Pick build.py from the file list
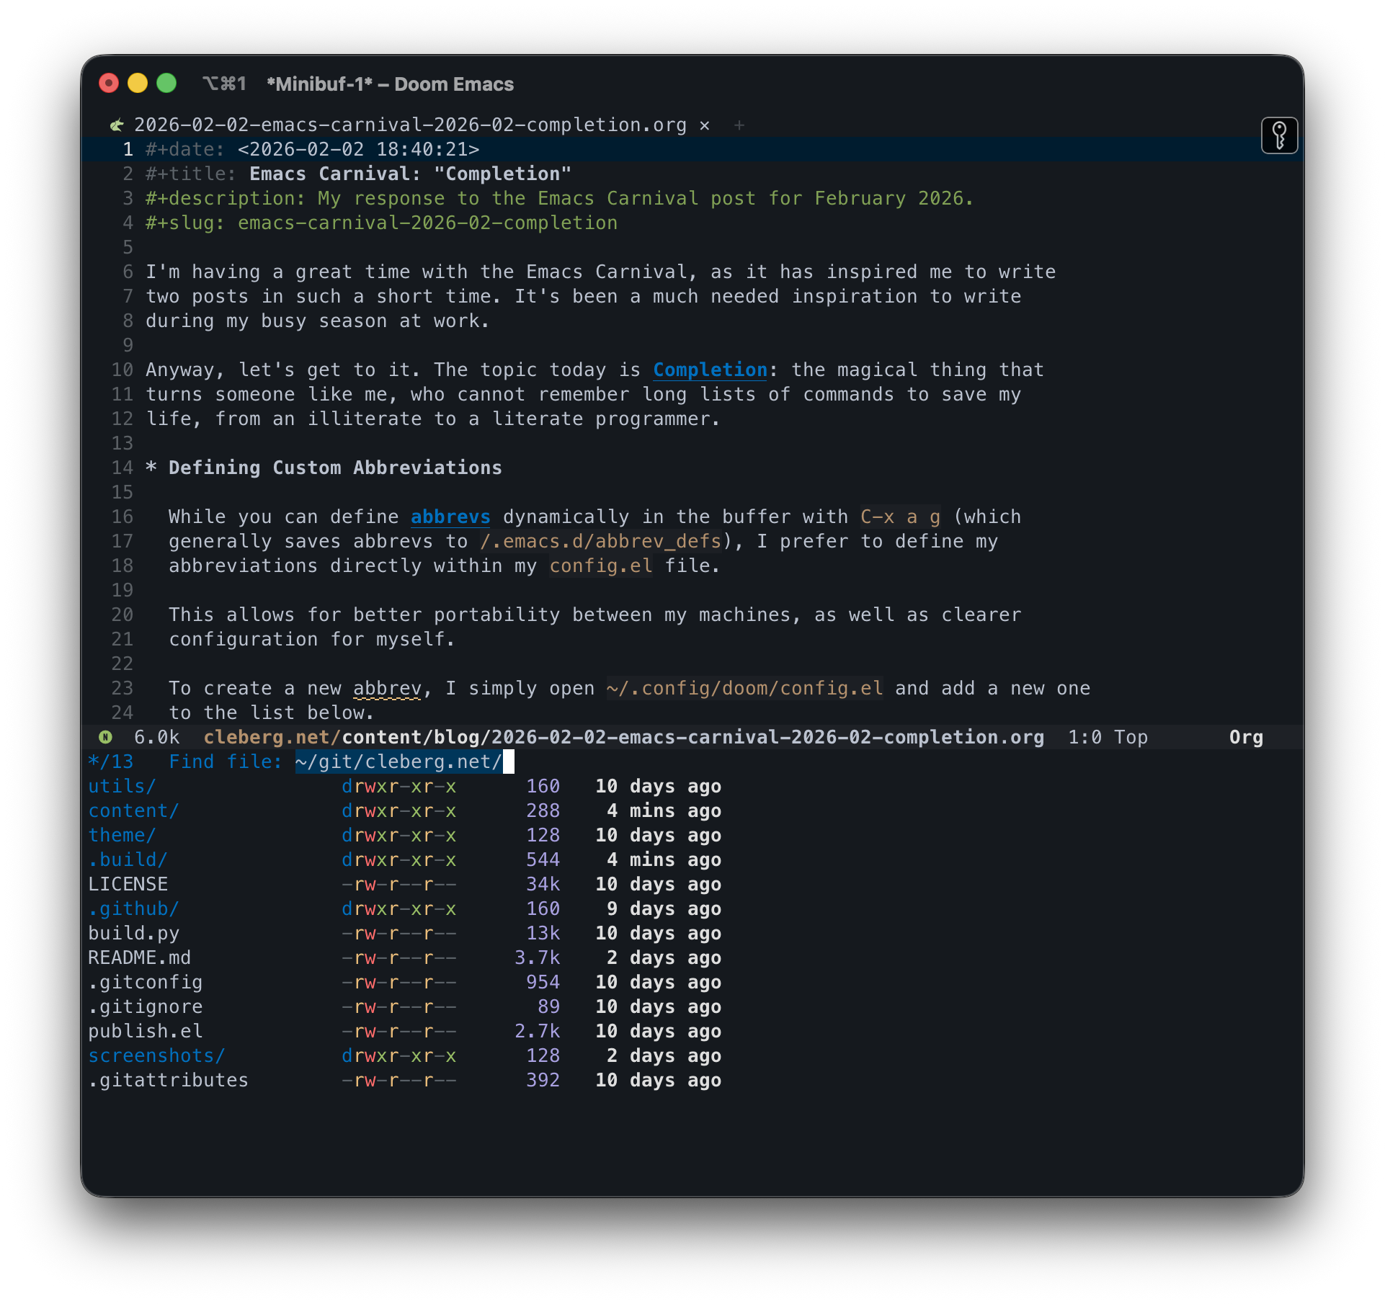This screenshot has width=1385, height=1304. [133, 933]
